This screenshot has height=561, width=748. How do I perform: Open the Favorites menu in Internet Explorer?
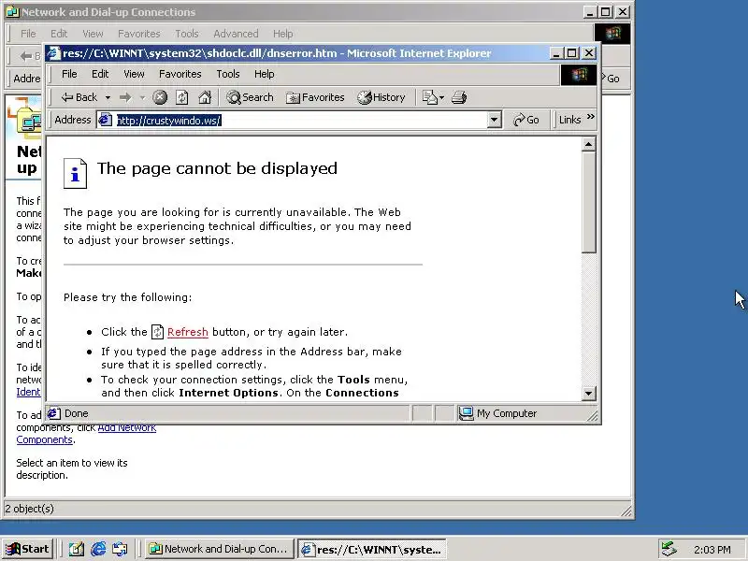tap(180, 74)
